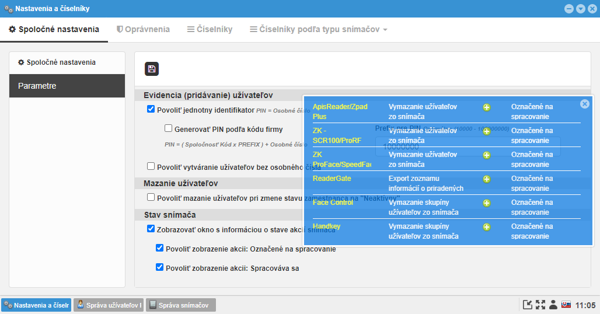
Task: Switch to Číselníky tab
Action: (x=210, y=29)
